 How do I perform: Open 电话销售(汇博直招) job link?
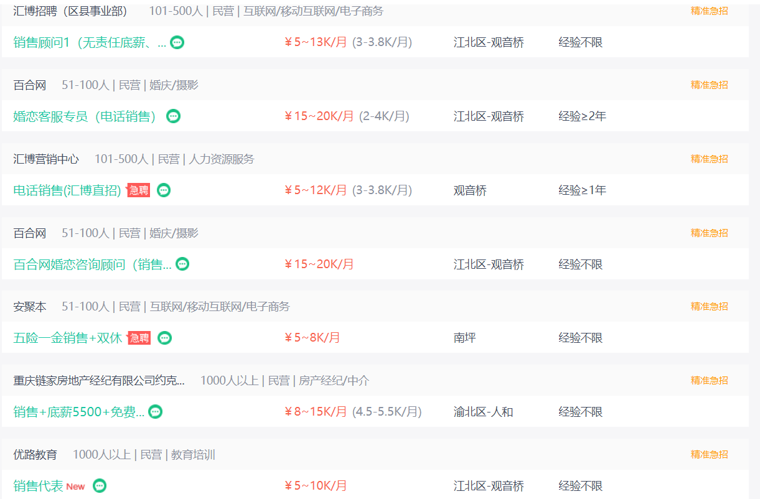click(67, 190)
